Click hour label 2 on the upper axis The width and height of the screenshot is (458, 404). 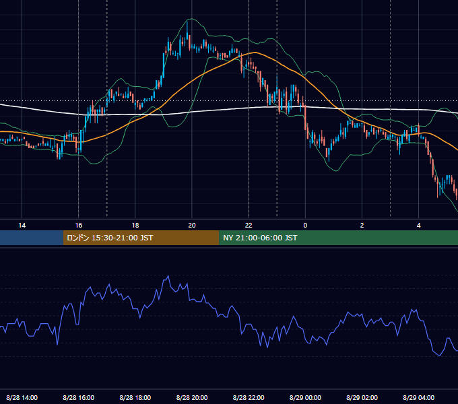pyautogui.click(x=362, y=226)
